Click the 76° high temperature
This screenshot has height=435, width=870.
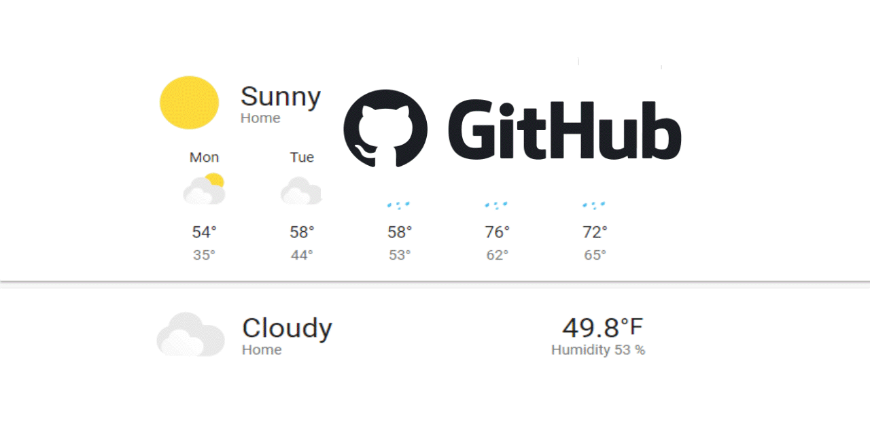click(x=497, y=232)
